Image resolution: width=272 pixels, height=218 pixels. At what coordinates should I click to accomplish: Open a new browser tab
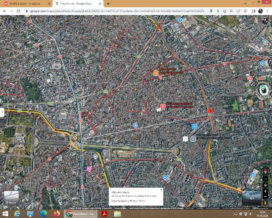[x=108, y=3]
